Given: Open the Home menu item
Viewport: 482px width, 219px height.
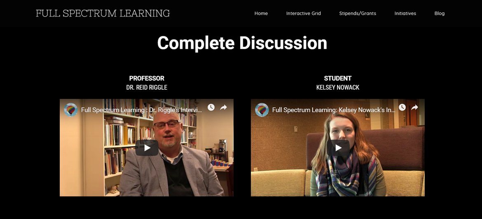Looking at the screenshot, I should click(261, 14).
